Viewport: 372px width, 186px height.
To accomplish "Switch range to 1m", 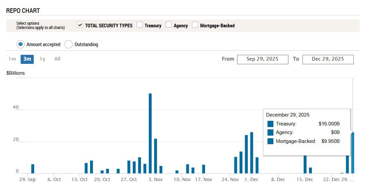I will pos(12,59).
